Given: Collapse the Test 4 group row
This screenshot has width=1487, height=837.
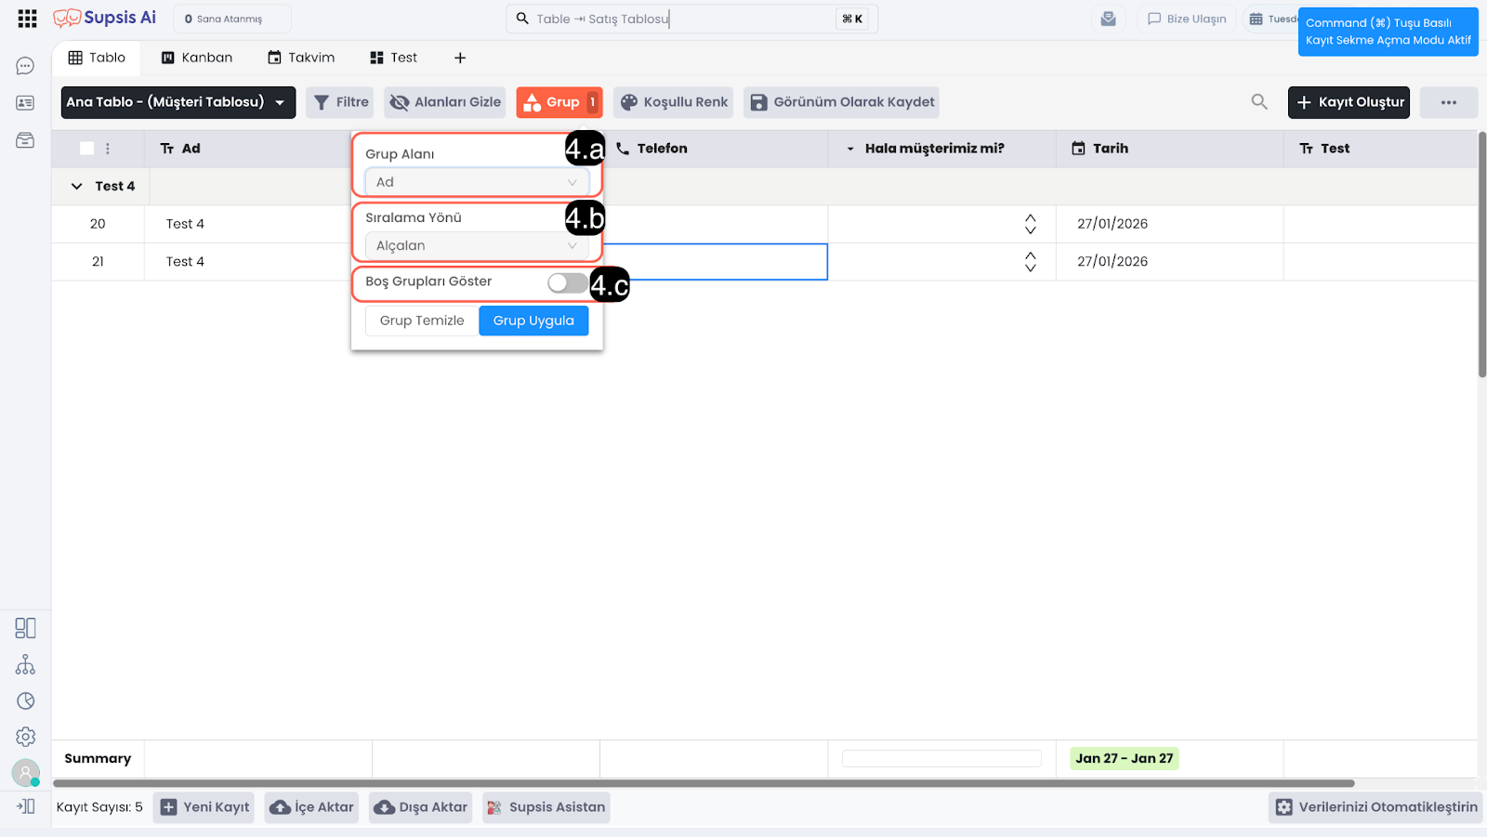Looking at the screenshot, I should [77, 187].
